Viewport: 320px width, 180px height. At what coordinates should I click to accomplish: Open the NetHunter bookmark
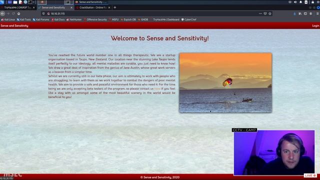(x=74, y=19)
